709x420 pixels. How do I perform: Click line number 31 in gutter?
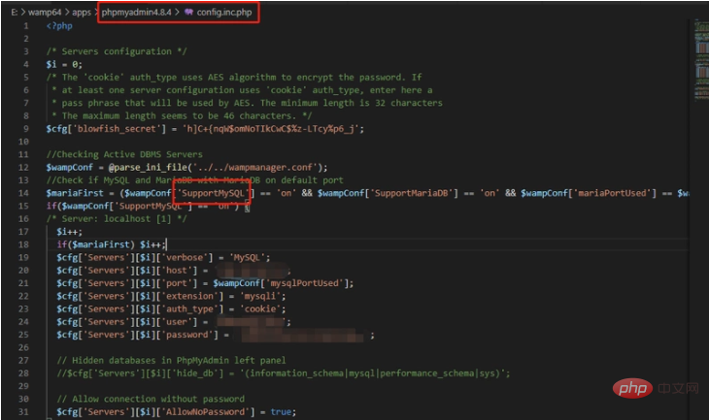(23, 412)
